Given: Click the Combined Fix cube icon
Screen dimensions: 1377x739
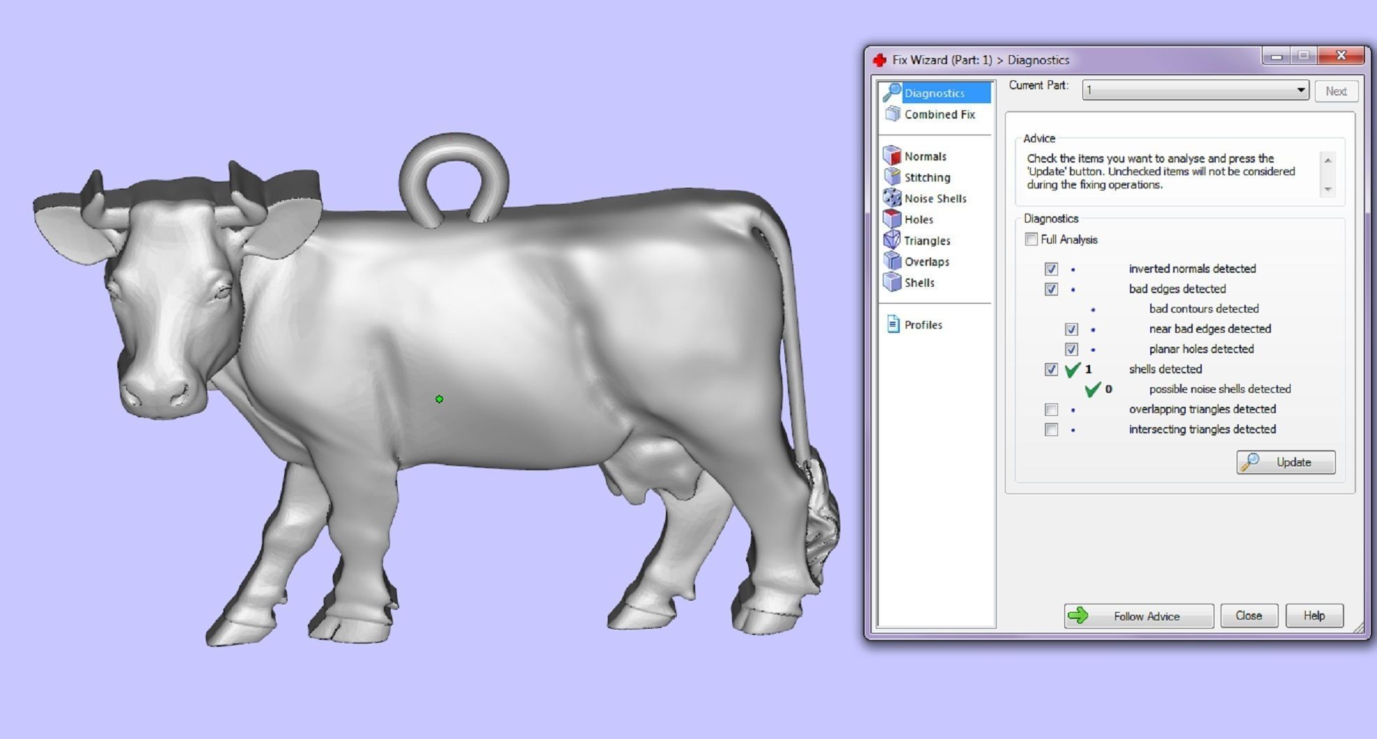Looking at the screenshot, I should point(892,114).
